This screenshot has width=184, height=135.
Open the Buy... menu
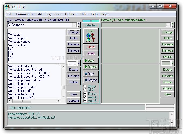click(105, 14)
